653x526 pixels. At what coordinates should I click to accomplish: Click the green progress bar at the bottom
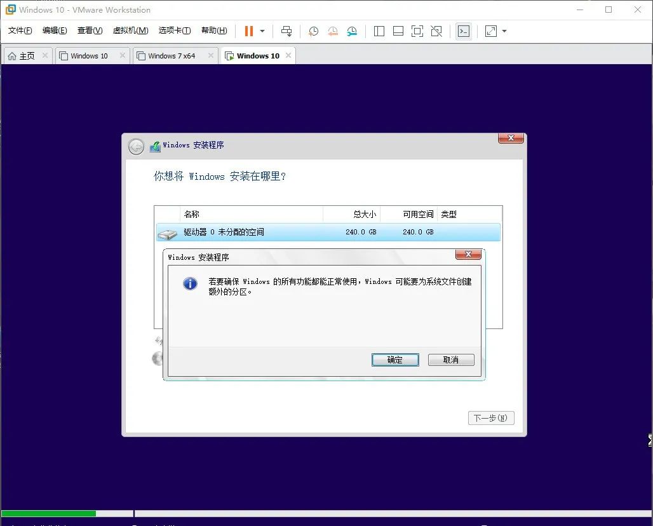pyautogui.click(x=48, y=513)
